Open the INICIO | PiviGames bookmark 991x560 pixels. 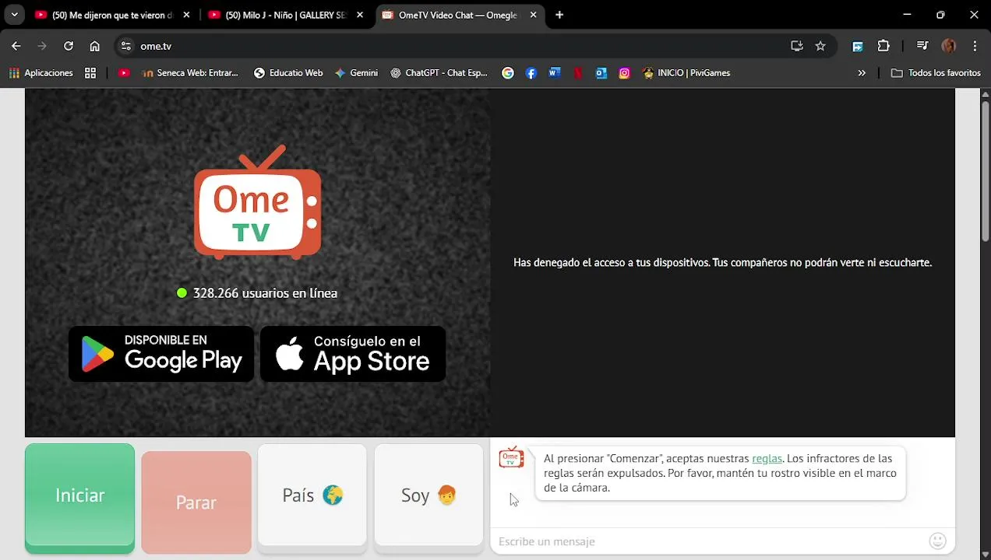point(686,73)
